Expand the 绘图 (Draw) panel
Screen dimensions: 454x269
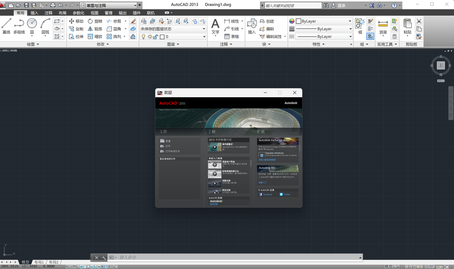coord(33,44)
